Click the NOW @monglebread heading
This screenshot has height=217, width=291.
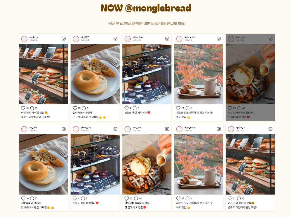coord(146,8)
